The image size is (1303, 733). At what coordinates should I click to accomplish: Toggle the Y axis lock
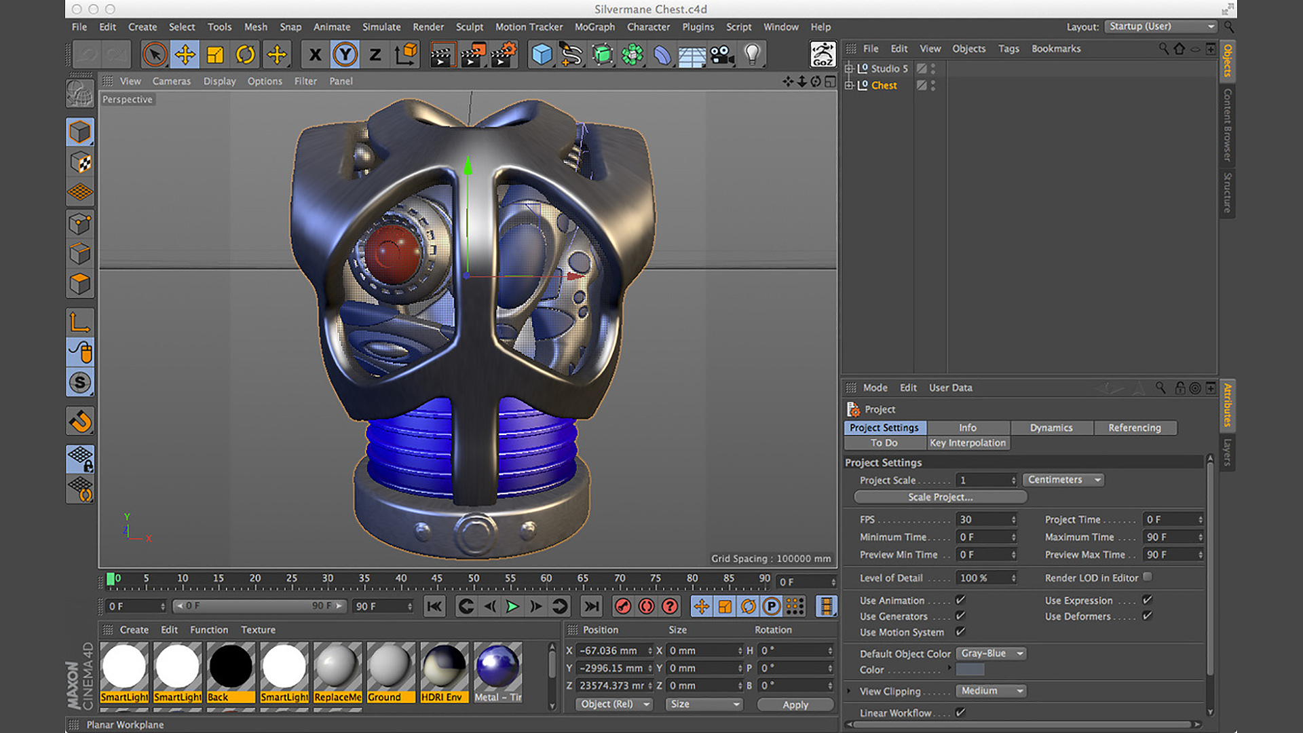click(x=345, y=54)
